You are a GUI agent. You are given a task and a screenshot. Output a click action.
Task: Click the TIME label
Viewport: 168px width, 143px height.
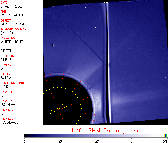(4, 11)
